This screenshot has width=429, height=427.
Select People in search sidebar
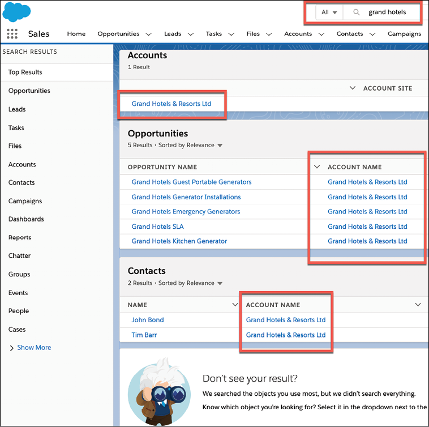pyautogui.click(x=19, y=311)
